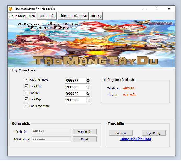Uncheck the Hack Tiên ngọc checkbox
Viewport: 181px width, 161px height.
(x=26, y=79)
